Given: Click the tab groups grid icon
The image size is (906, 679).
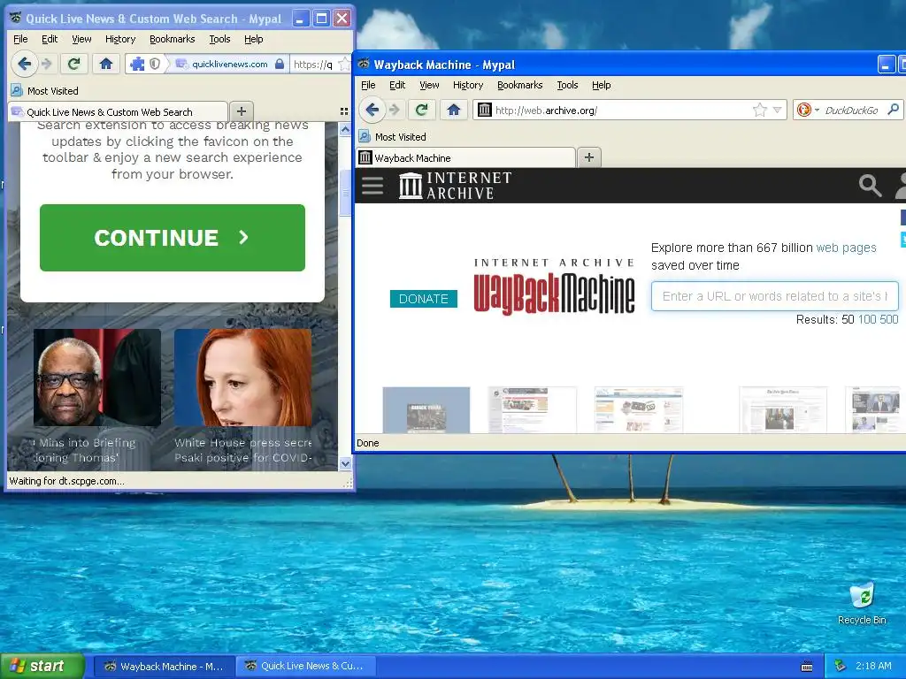Looking at the screenshot, I should [344, 111].
